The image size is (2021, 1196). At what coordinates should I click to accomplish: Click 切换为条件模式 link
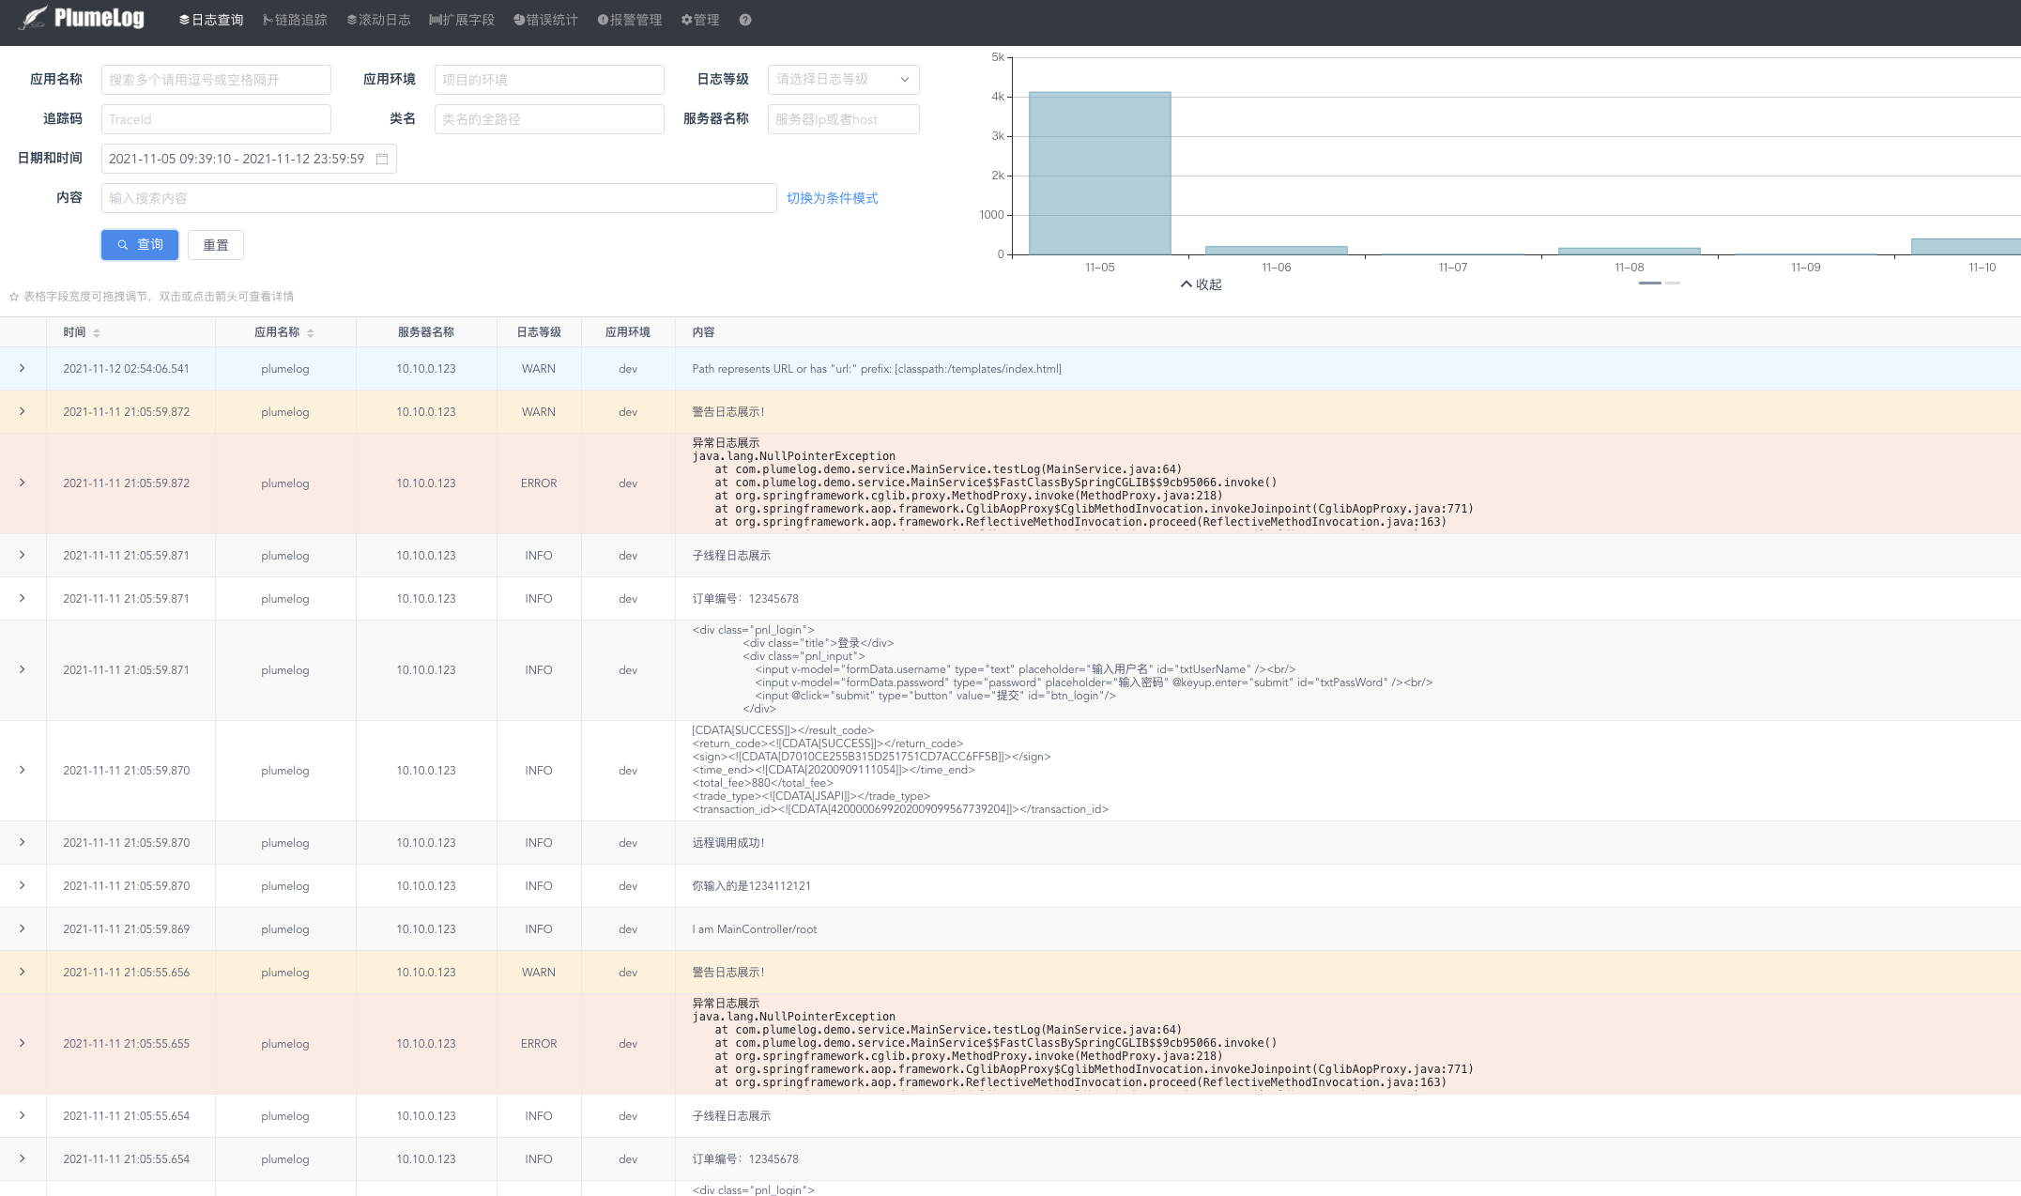click(x=833, y=198)
